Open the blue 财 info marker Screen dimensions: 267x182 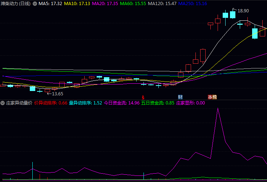point(180,97)
